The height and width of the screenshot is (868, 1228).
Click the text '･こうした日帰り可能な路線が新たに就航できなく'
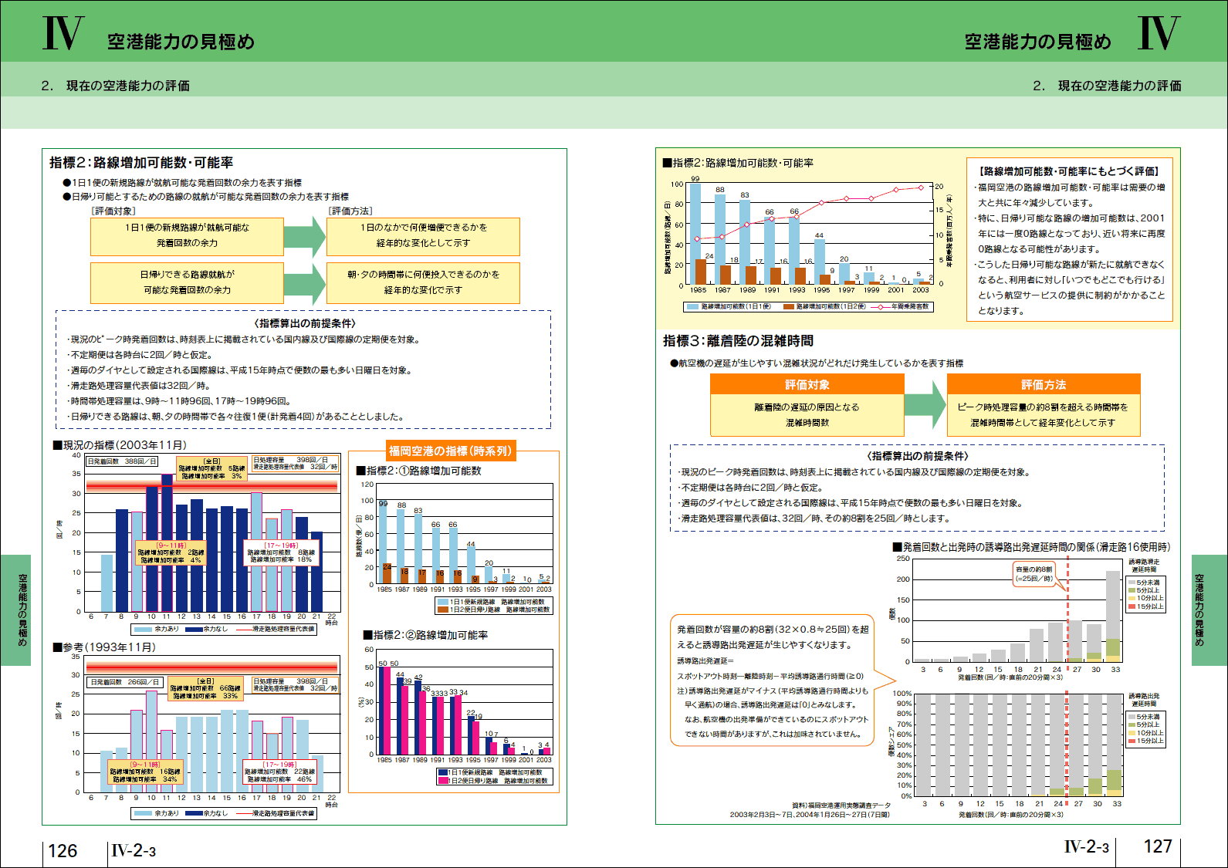pyautogui.click(x=1070, y=265)
